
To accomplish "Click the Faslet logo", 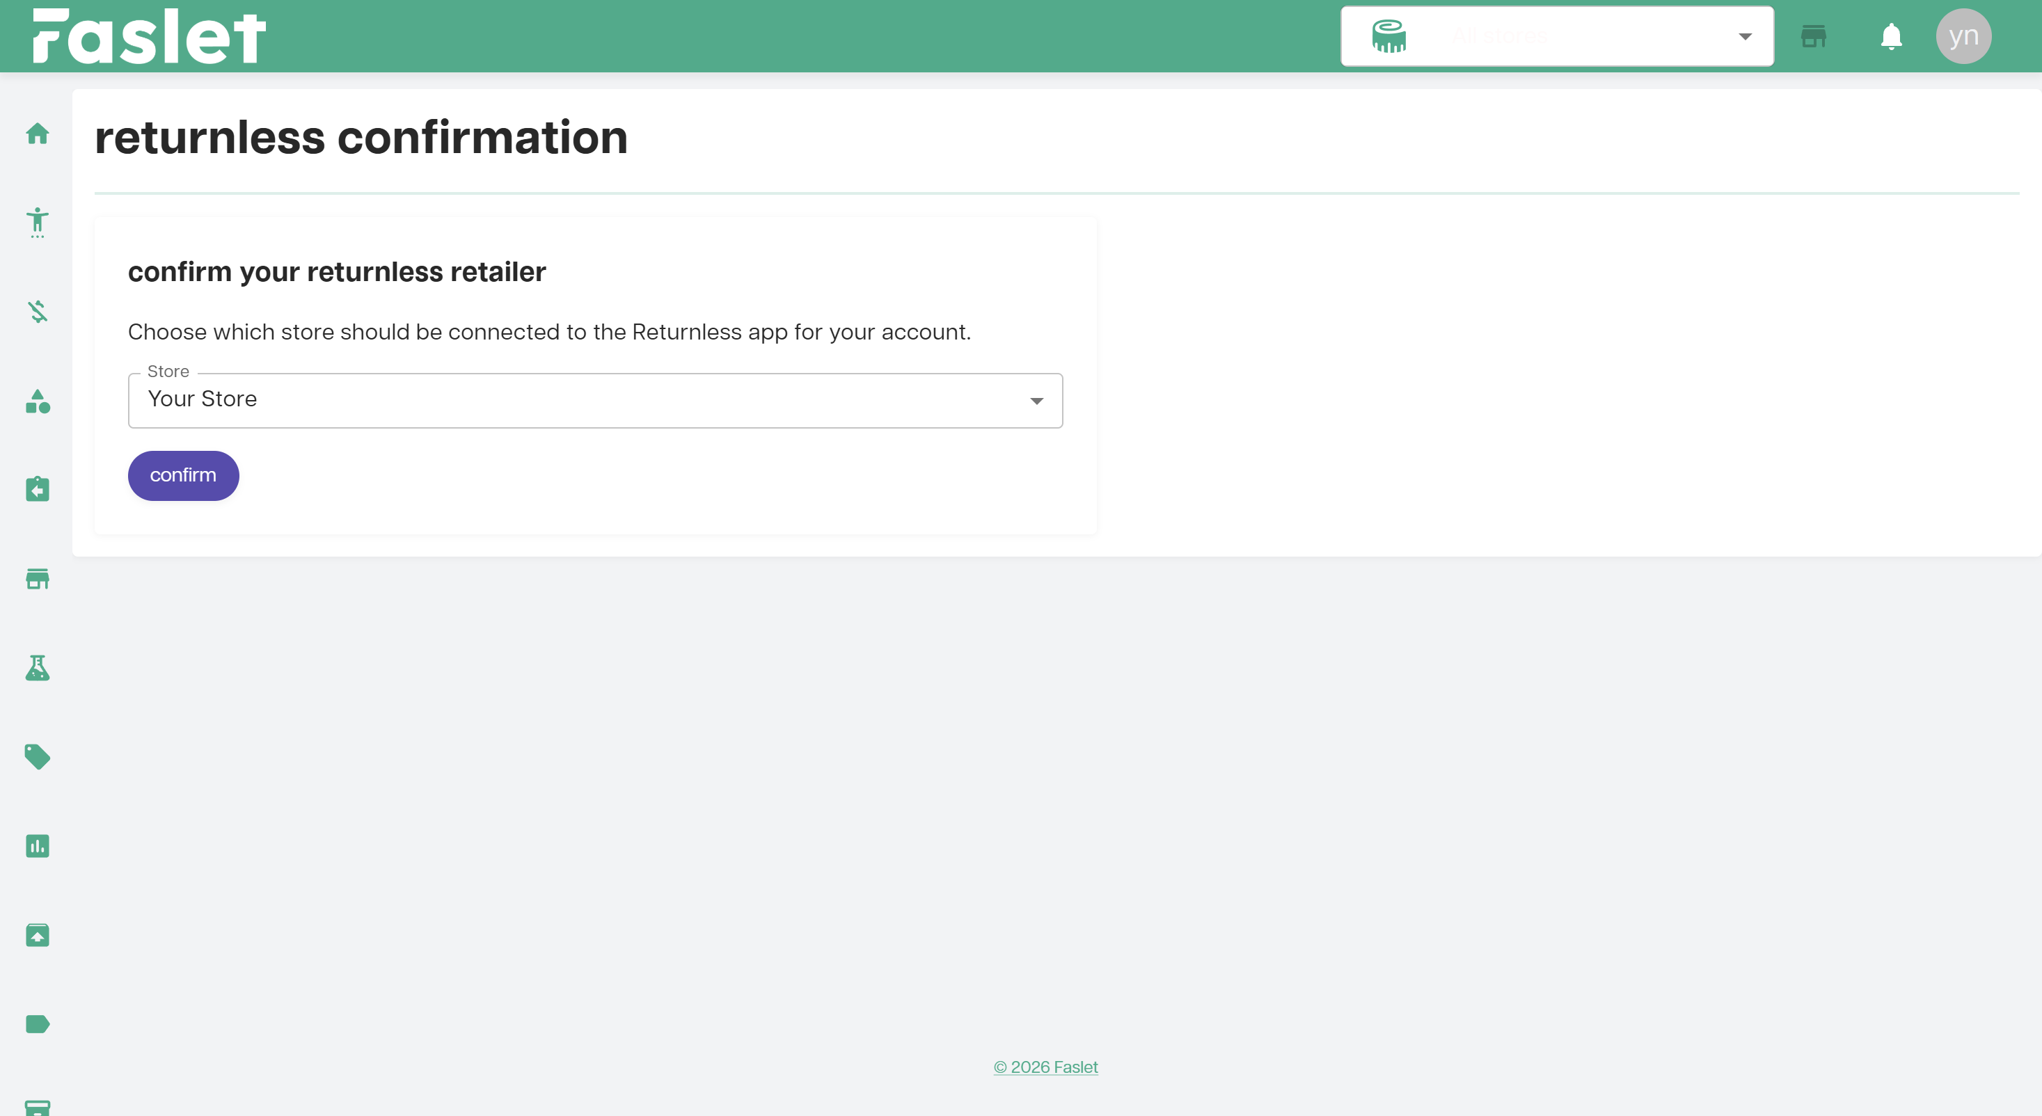I will click(149, 35).
